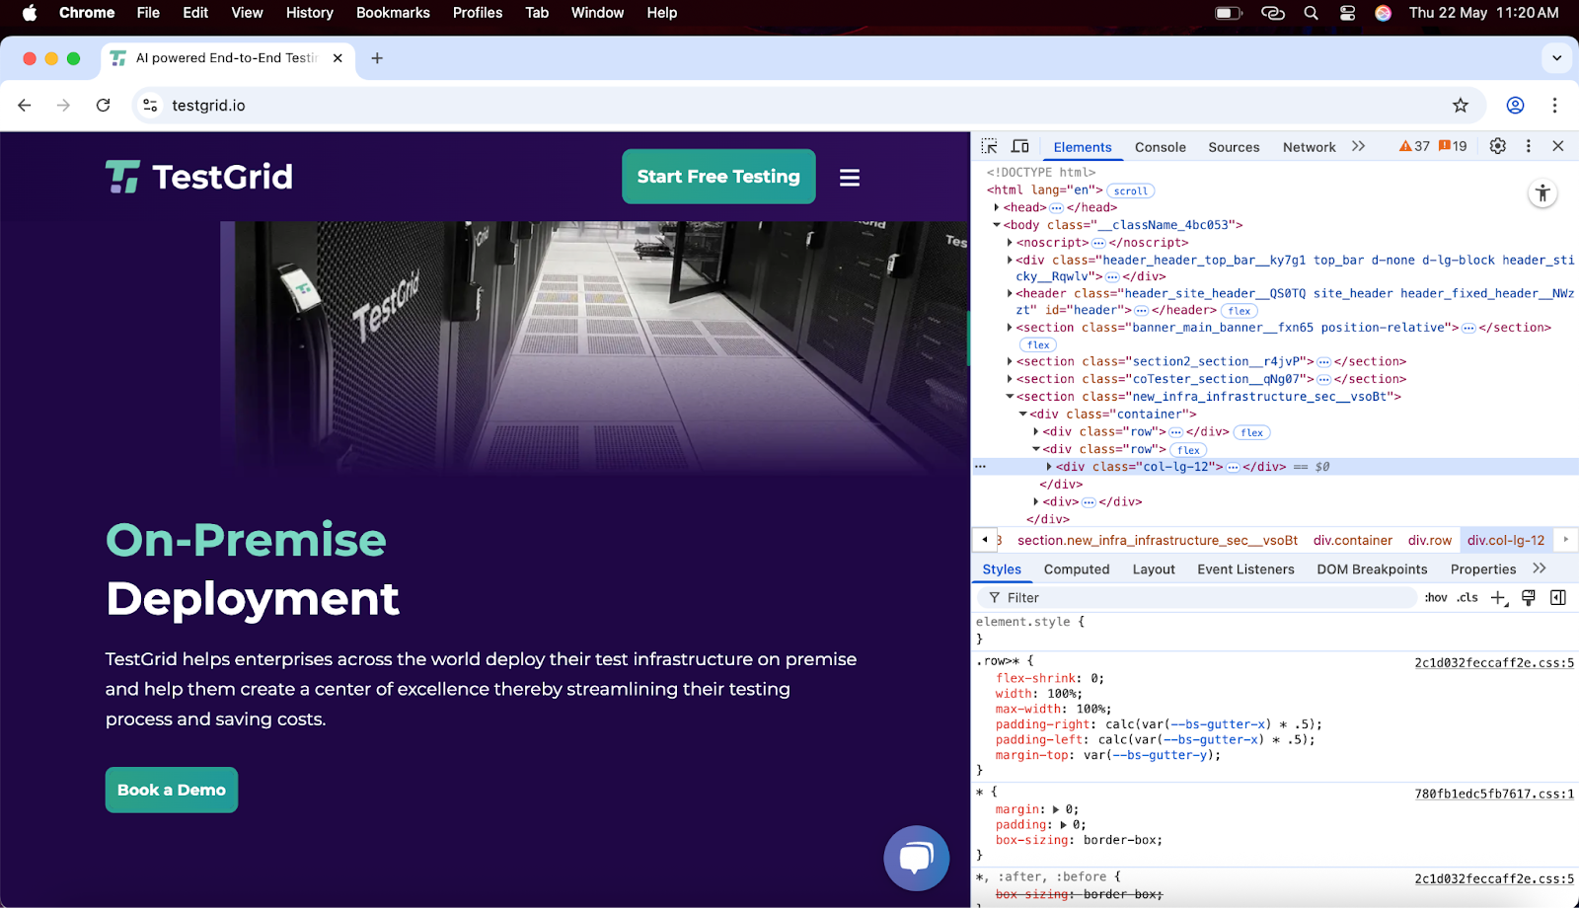Toggle the :hov element state panel
The width and height of the screenshot is (1579, 908).
pos(1436,598)
